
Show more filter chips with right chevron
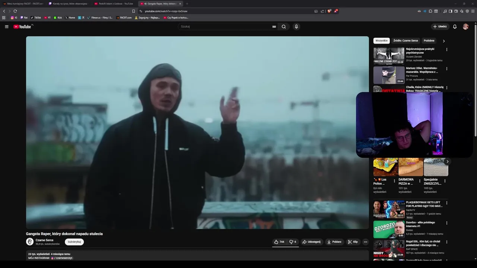[443, 41]
